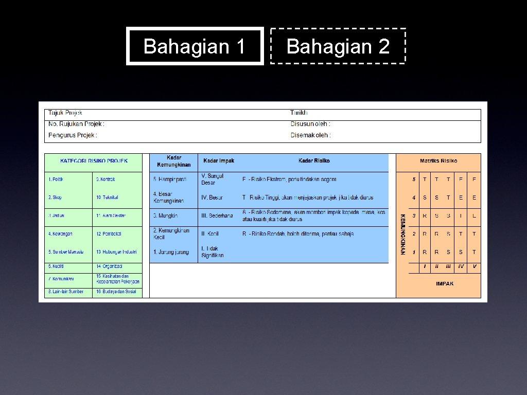Click the Tajuk Projek field label

(65, 113)
